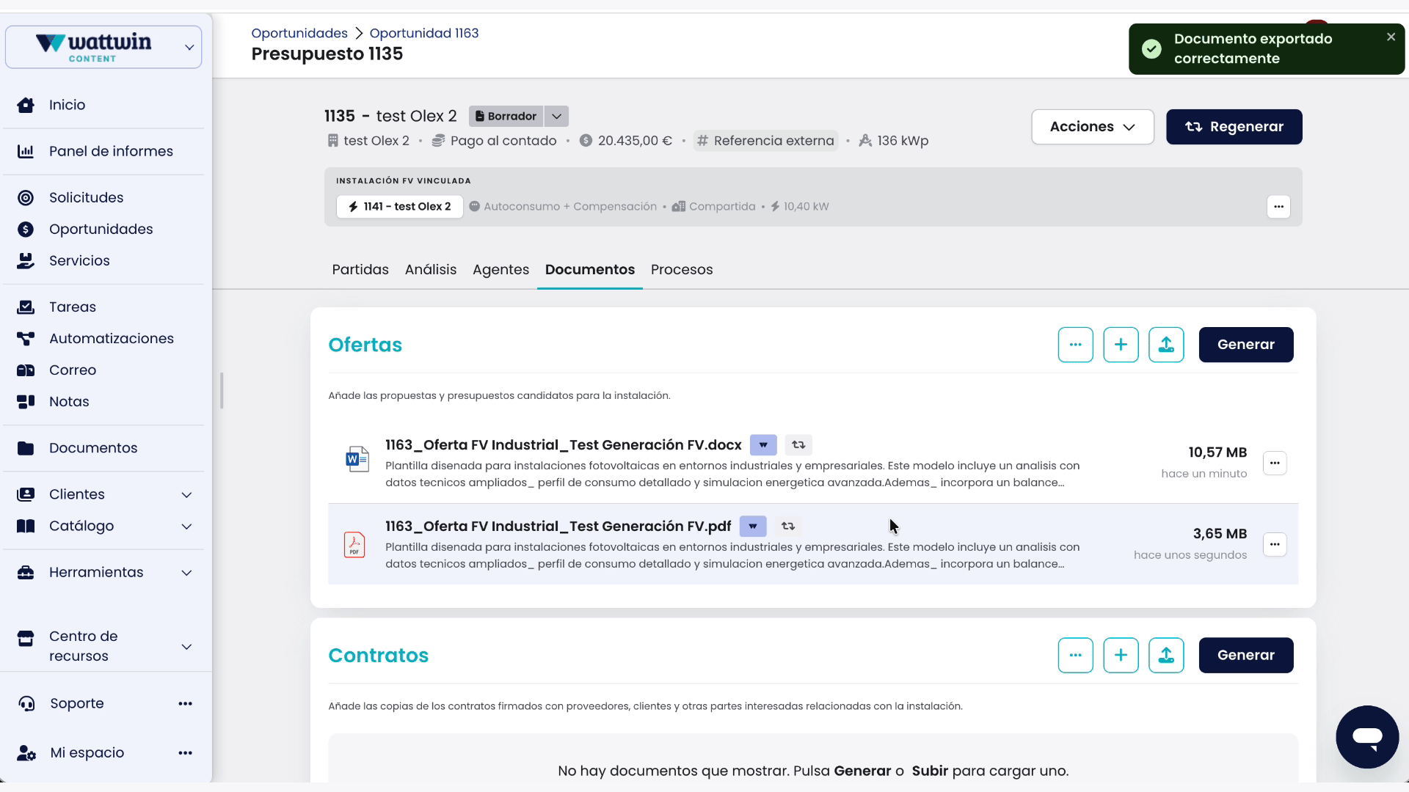This screenshot has width=1409, height=792.
Task: Open Soporte more options dots
Action: (x=185, y=703)
